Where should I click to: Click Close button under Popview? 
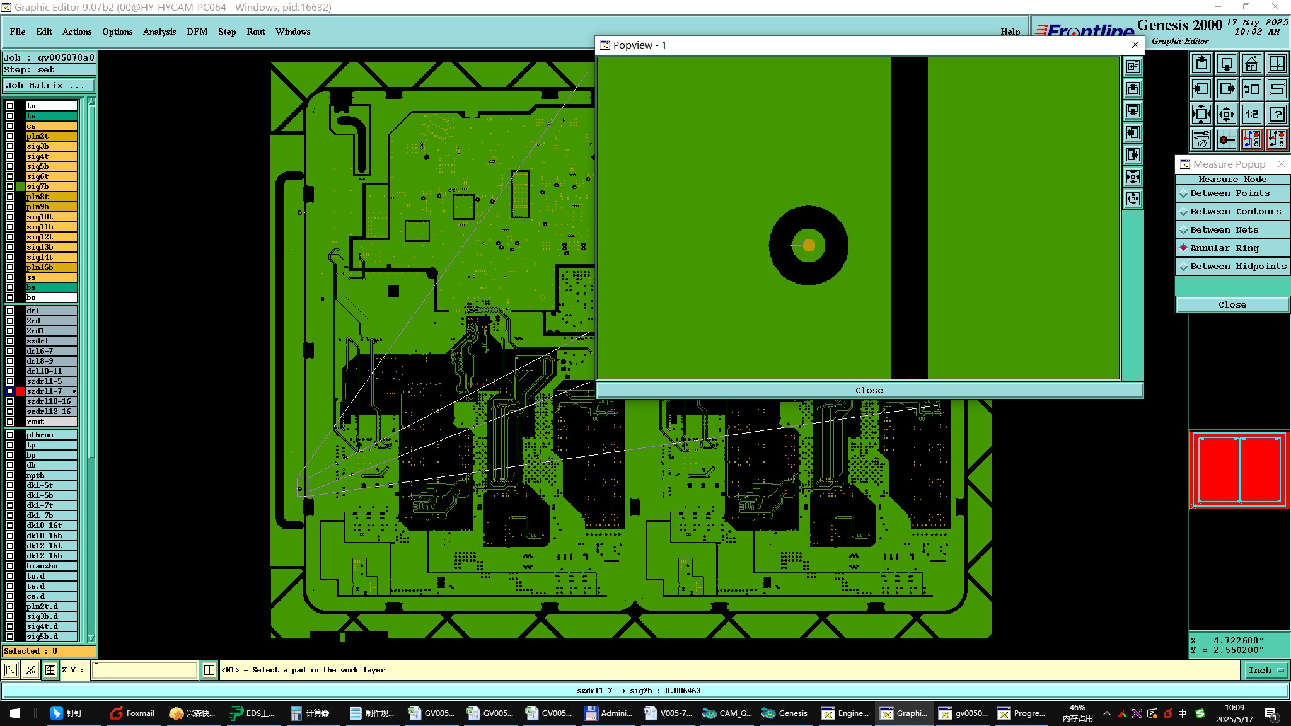tap(869, 391)
